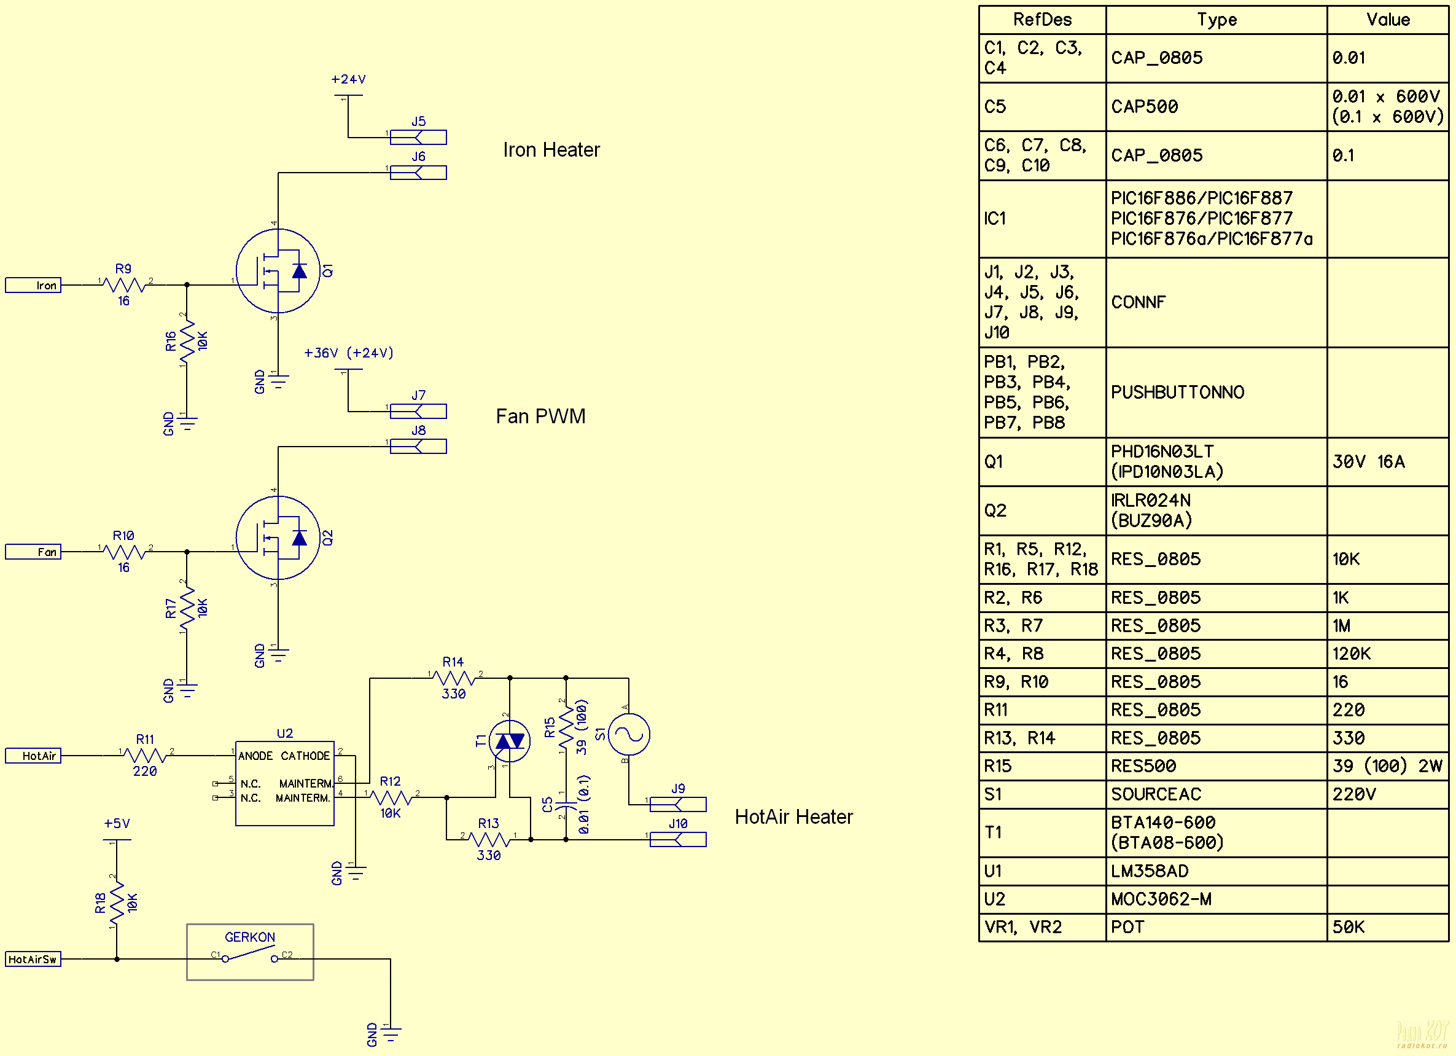The width and height of the screenshot is (1456, 1056).
Task: Click the Q2 MOSFET symbol
Action: 278,538
